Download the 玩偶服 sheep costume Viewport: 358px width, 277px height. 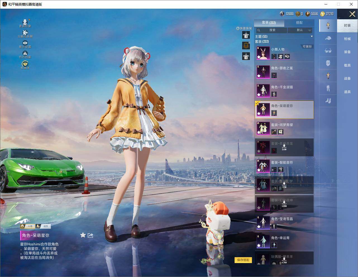point(284,260)
